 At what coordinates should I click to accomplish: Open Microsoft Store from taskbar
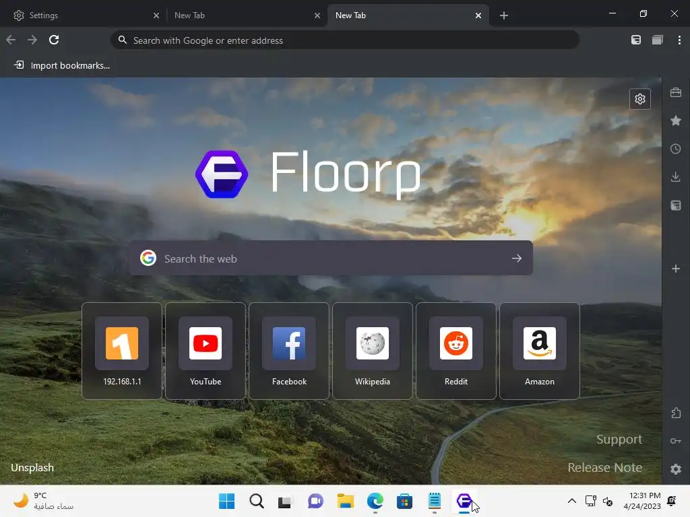[404, 501]
